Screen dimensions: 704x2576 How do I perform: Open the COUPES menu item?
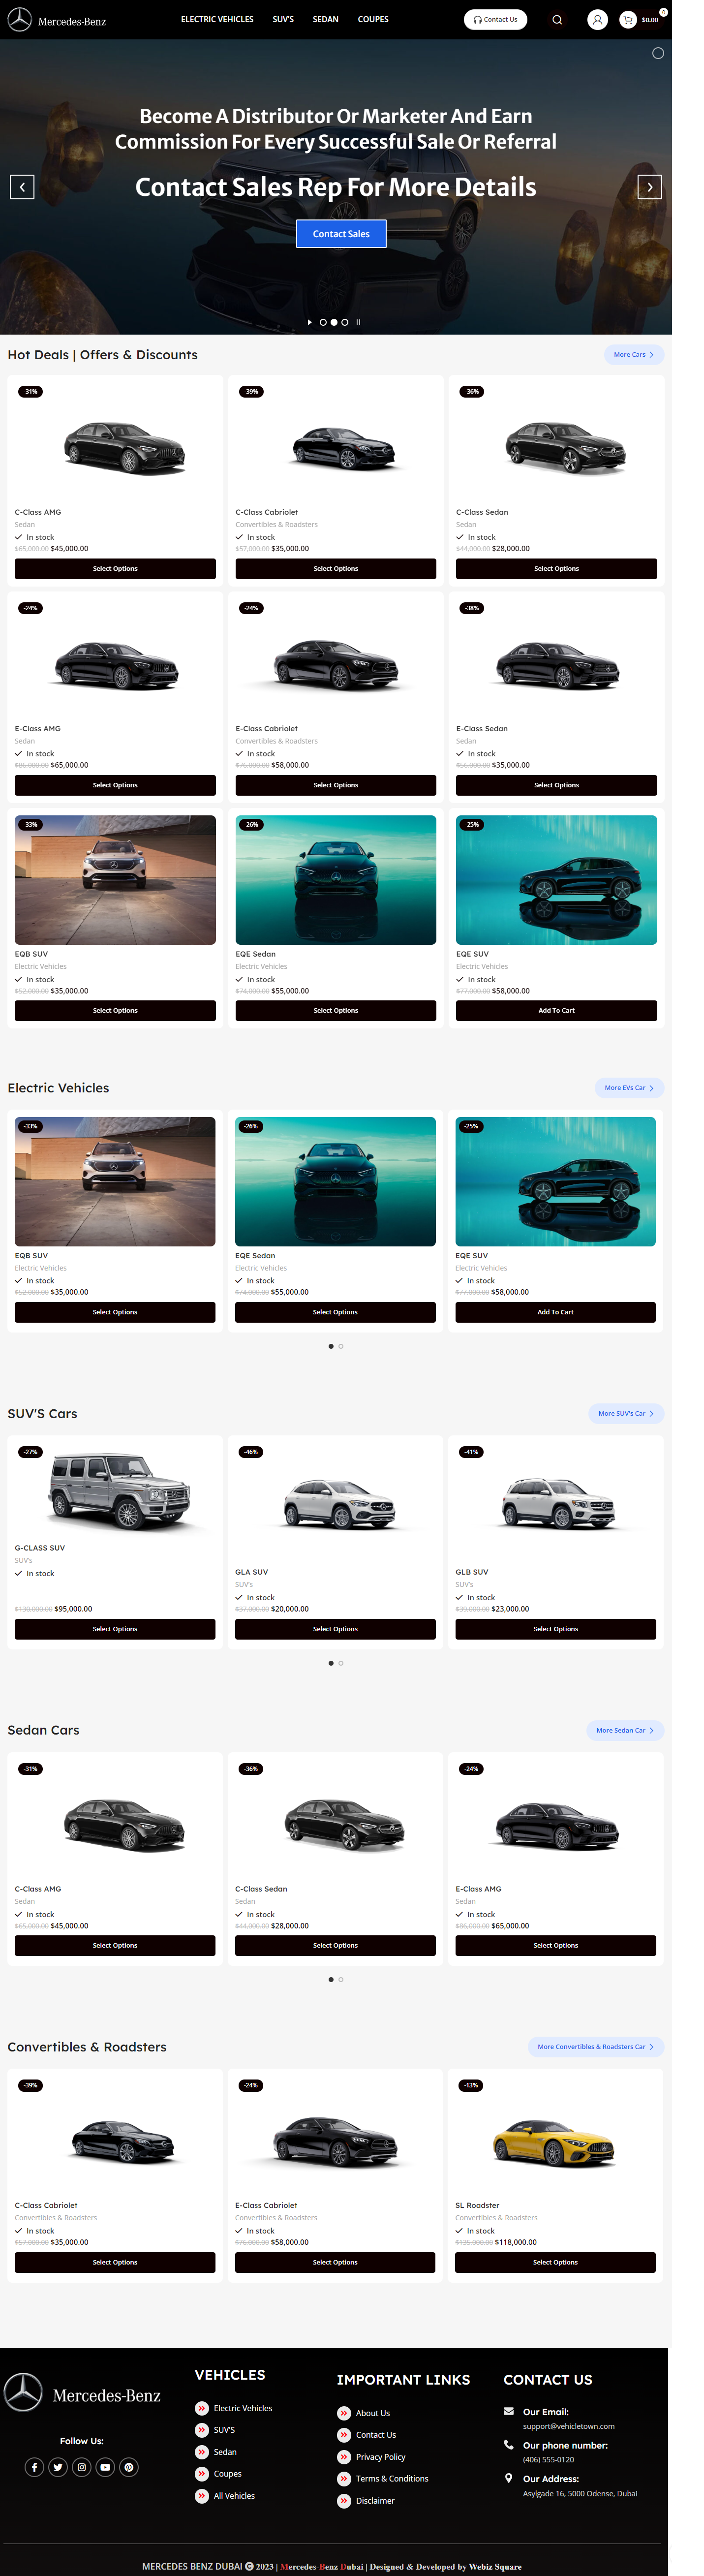[373, 19]
